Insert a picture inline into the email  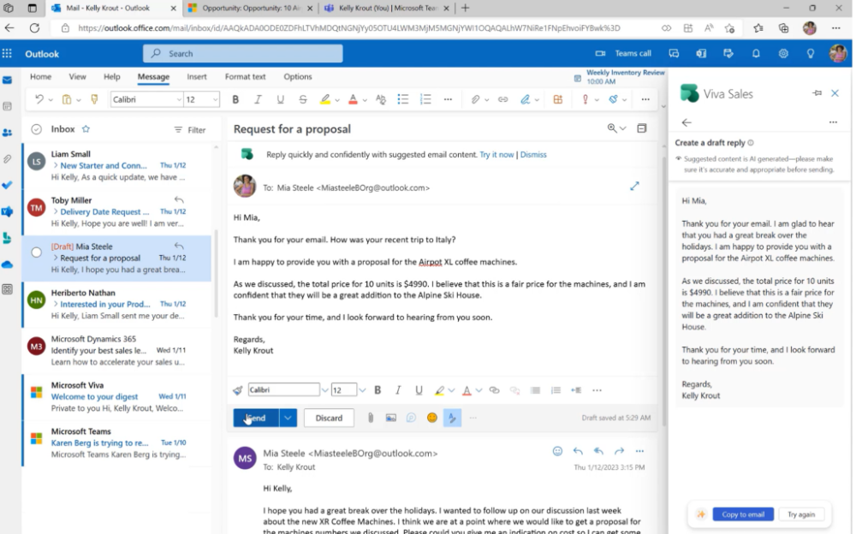390,418
